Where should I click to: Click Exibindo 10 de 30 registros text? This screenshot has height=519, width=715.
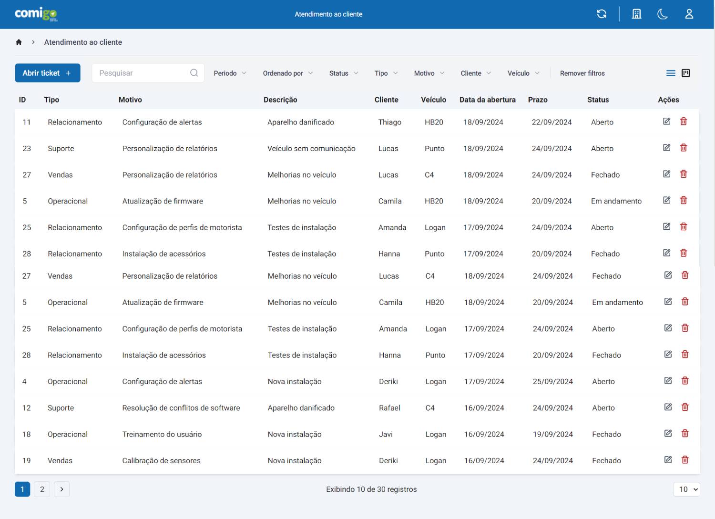(371, 489)
